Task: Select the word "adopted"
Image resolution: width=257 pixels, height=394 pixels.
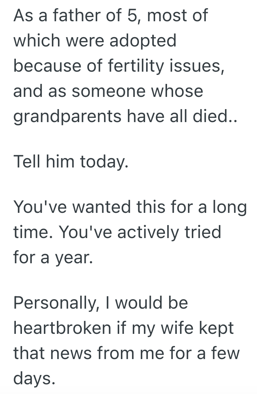Action: pos(143,41)
